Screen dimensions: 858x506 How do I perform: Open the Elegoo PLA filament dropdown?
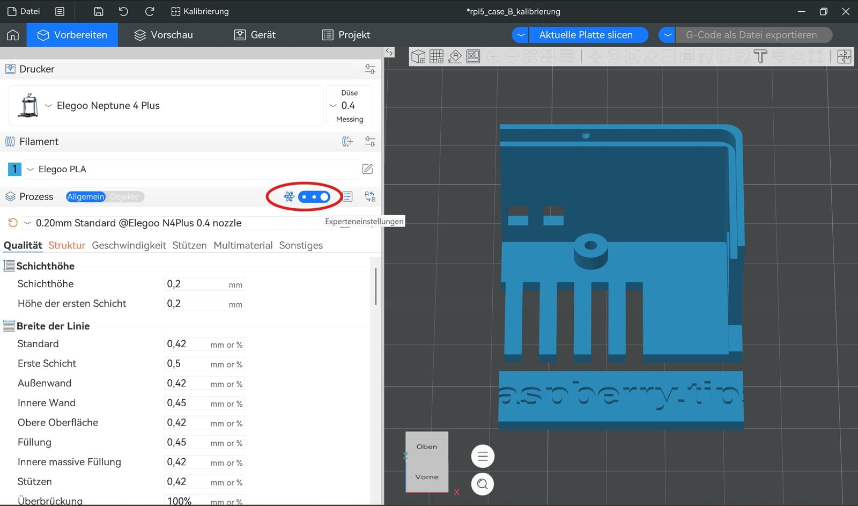click(192, 169)
